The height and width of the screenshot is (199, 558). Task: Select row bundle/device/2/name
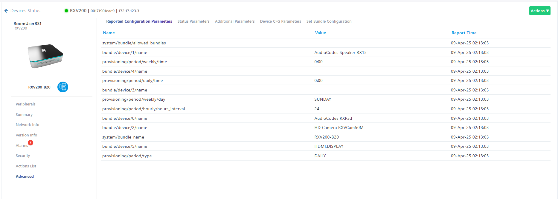click(x=326, y=128)
